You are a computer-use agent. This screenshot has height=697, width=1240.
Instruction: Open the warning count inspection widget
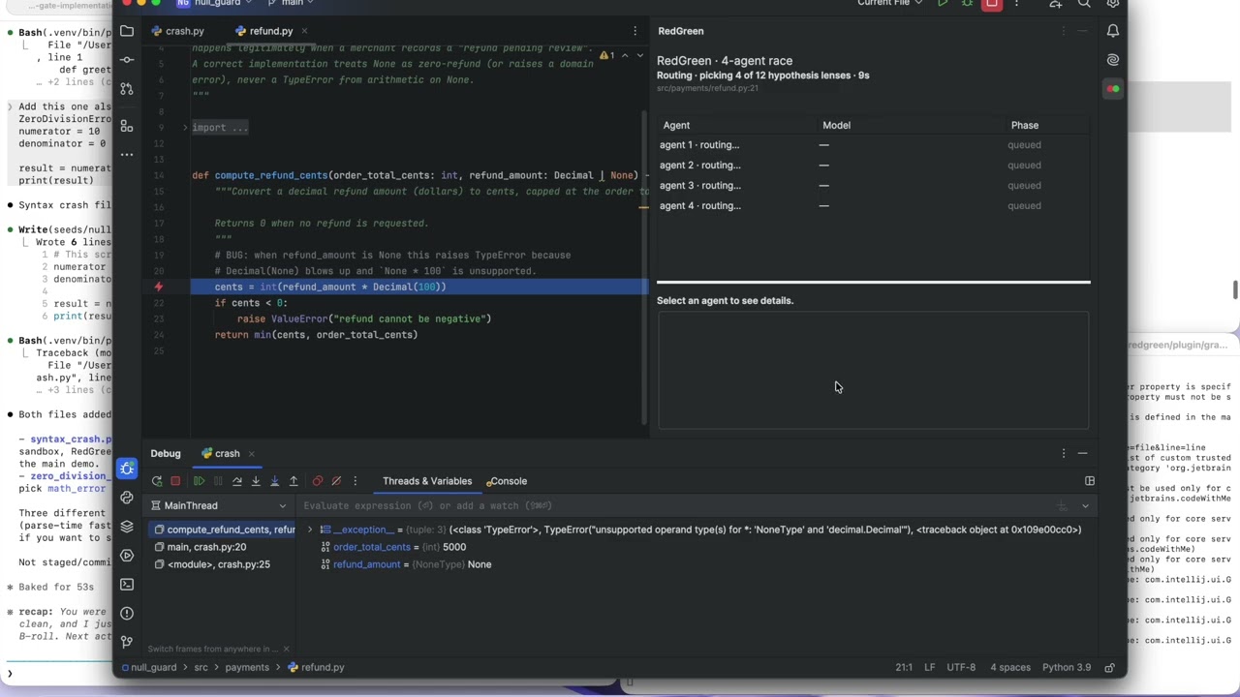click(x=607, y=55)
